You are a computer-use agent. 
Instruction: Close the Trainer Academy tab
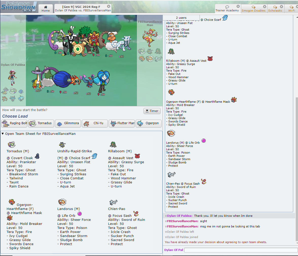point(238,6)
